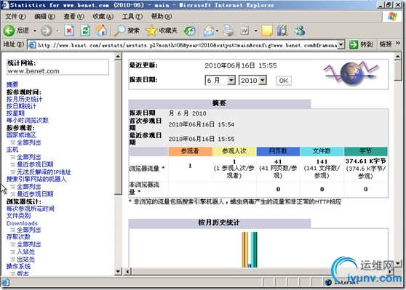The width and height of the screenshot is (406, 290).
Task: Click the Internet zone status icon
Action: 328,282
